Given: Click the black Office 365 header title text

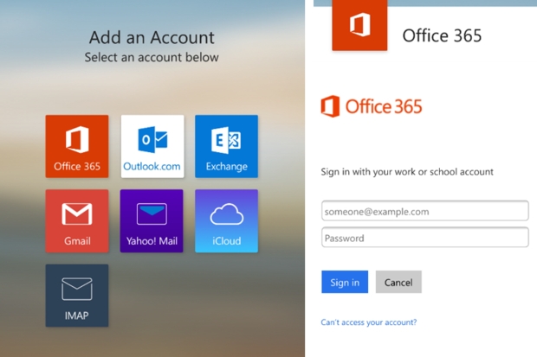Looking at the screenshot, I should pyautogui.click(x=442, y=35).
